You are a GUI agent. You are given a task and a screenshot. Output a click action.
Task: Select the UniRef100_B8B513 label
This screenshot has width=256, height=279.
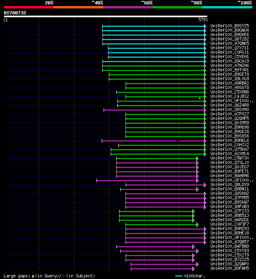point(230,215)
